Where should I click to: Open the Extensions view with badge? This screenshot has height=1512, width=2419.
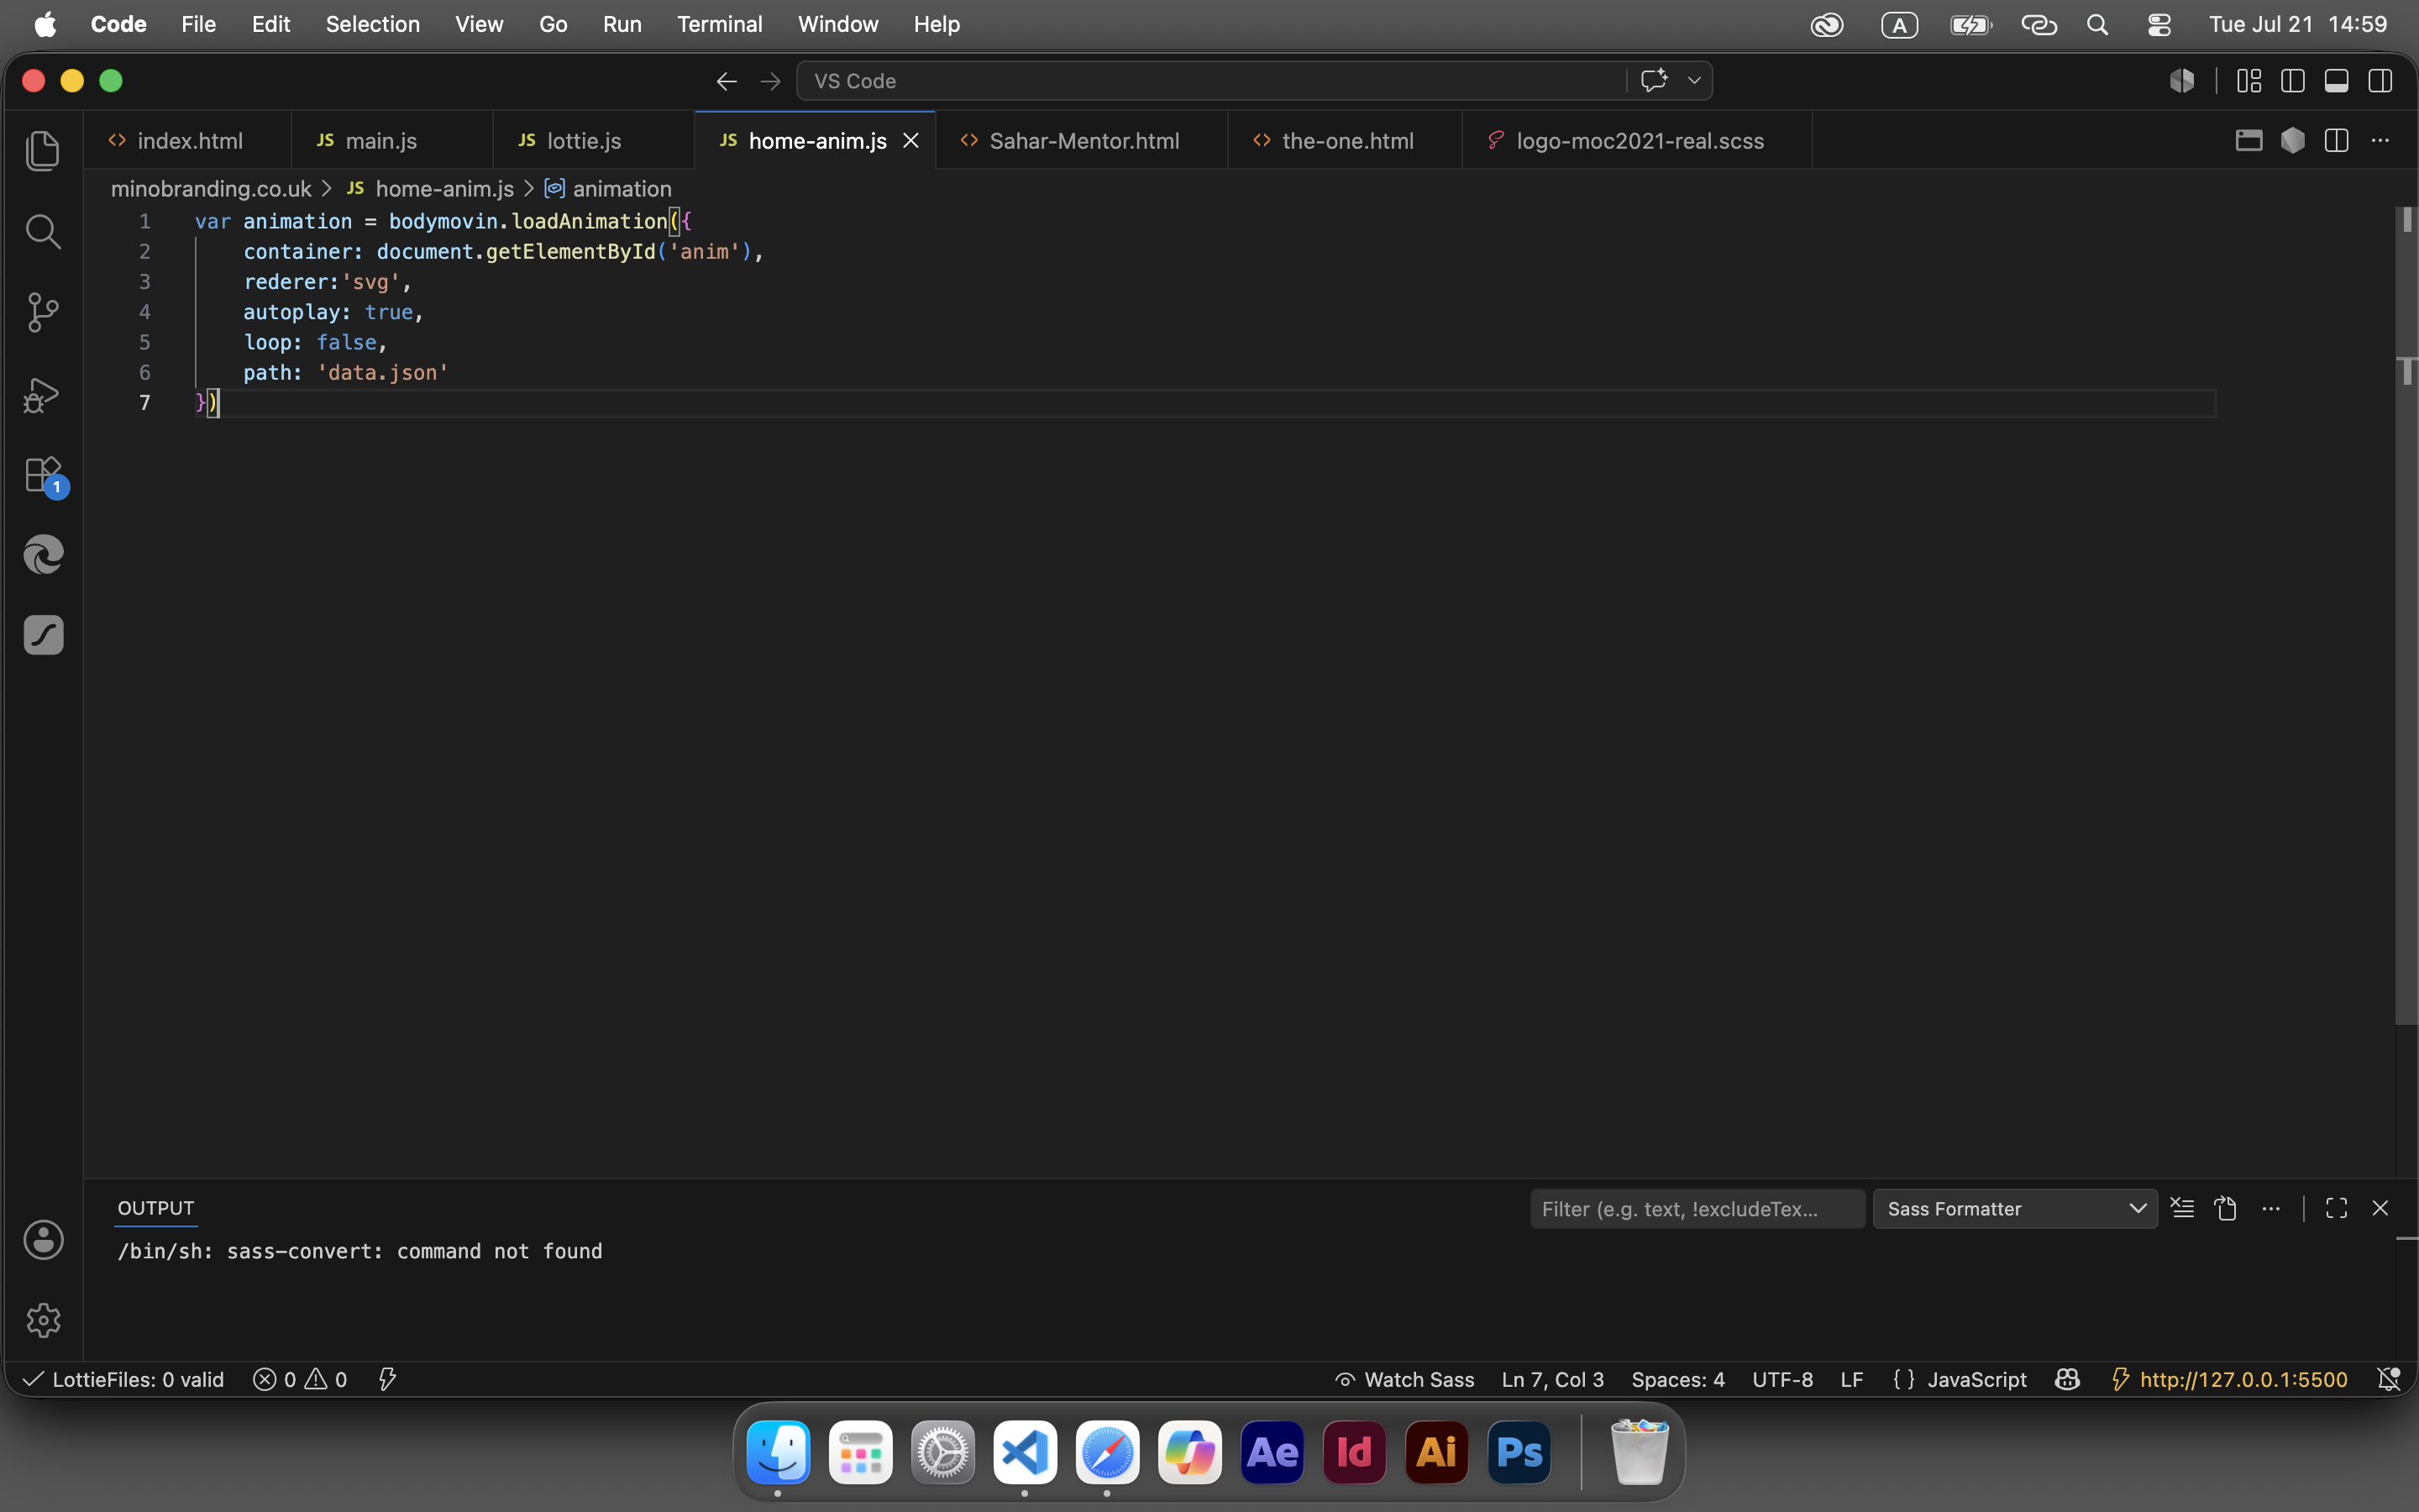coord(43,475)
